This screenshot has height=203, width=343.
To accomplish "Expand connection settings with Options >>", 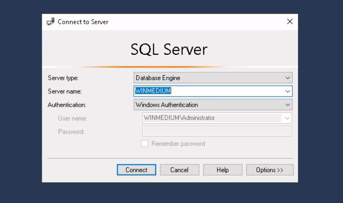I will (x=269, y=170).
